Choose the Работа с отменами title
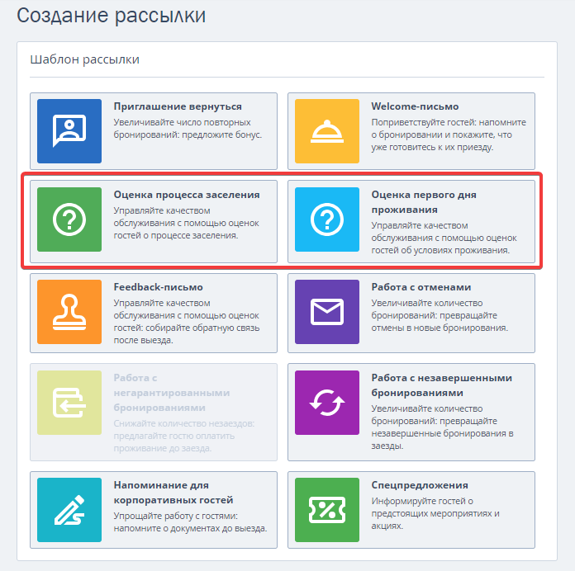The width and height of the screenshot is (575, 571). (421, 287)
